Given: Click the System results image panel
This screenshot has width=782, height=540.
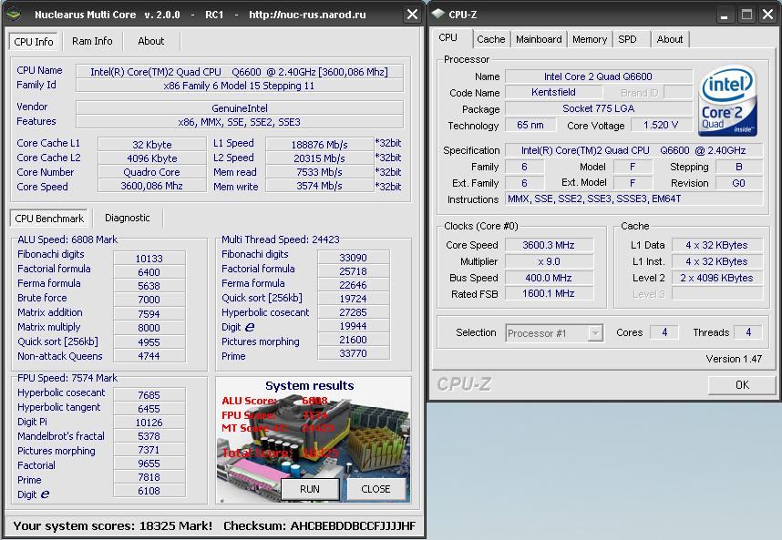Looking at the screenshot, I should click(314, 440).
